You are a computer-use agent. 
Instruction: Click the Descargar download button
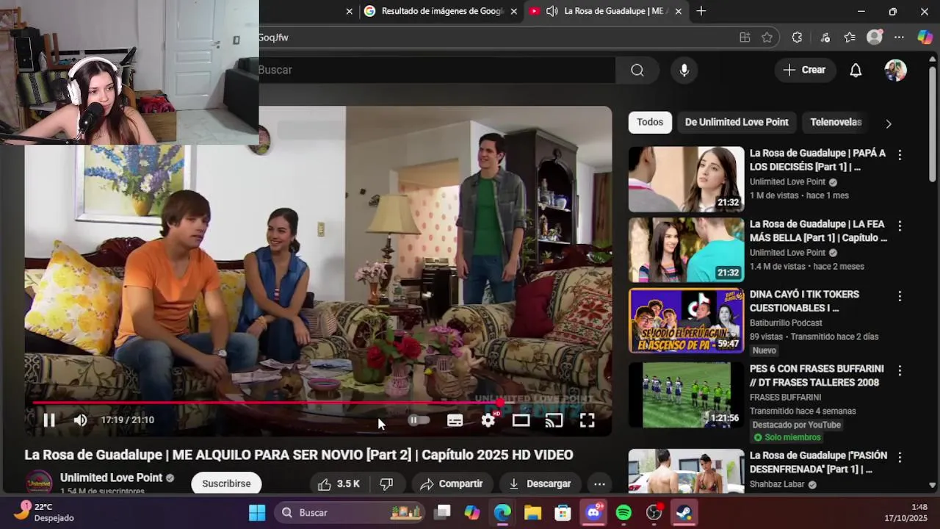pos(540,483)
